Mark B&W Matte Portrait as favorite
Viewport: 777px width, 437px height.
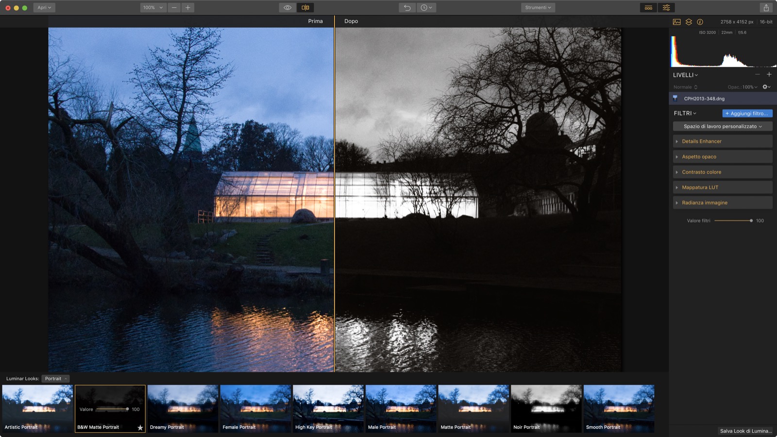pos(140,428)
